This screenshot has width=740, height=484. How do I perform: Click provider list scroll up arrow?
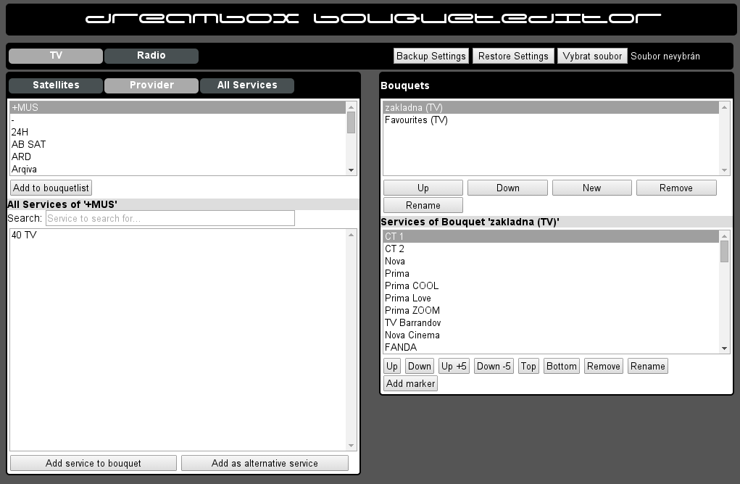pyautogui.click(x=351, y=107)
